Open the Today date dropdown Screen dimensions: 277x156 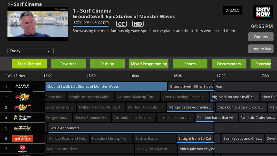pos(30,51)
